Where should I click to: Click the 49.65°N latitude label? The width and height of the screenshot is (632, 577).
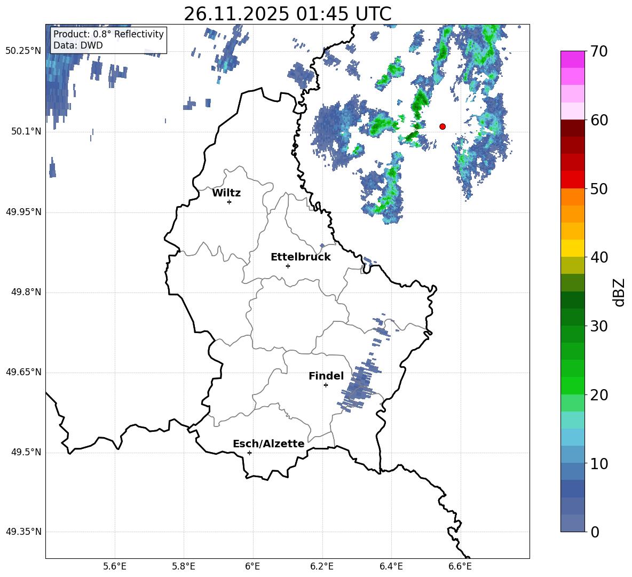click(23, 372)
